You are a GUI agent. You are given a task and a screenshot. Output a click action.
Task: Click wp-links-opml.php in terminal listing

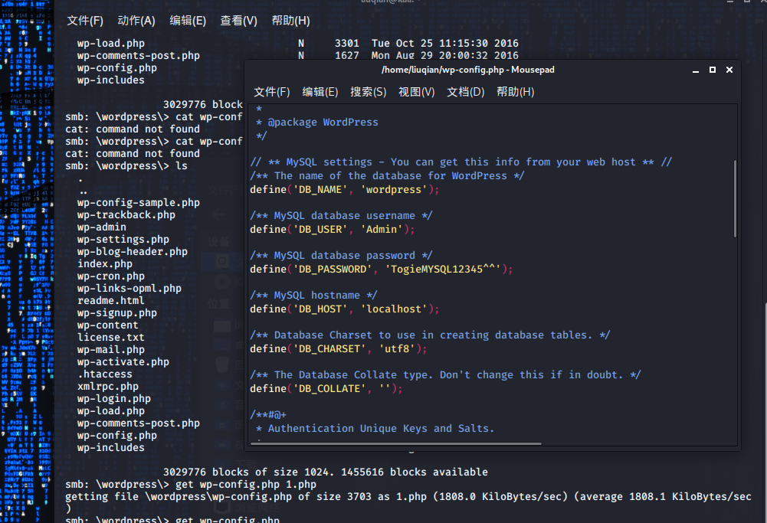click(x=129, y=289)
